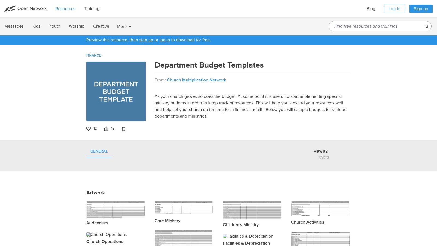Viewport: 437px width, 246px height.
Task: Open the FINANCE category link
Action: 94,55
